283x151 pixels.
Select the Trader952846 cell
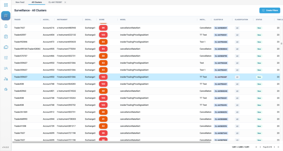[x=21, y=42]
